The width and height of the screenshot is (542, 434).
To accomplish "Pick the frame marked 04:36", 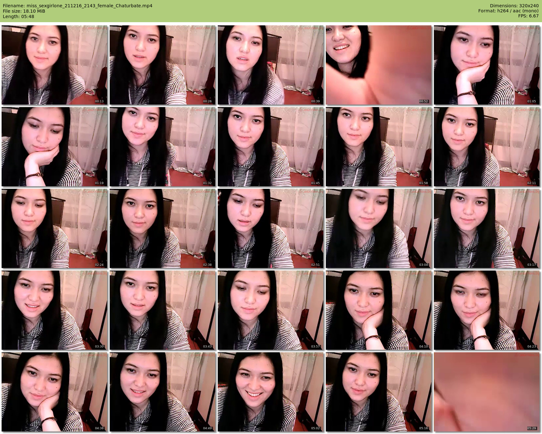I will [x=55, y=392].
